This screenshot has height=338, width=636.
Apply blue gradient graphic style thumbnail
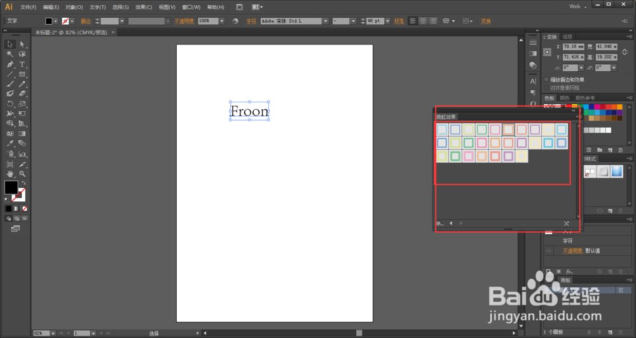pyautogui.click(x=616, y=172)
